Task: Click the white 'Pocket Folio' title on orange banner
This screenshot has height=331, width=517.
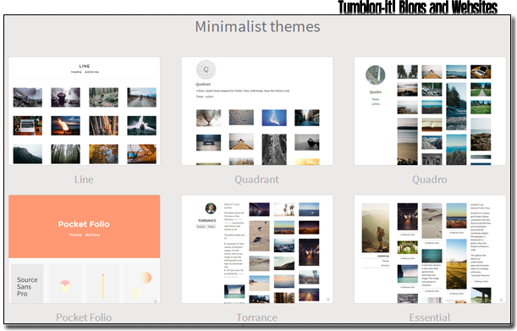Action: pyautogui.click(x=84, y=224)
